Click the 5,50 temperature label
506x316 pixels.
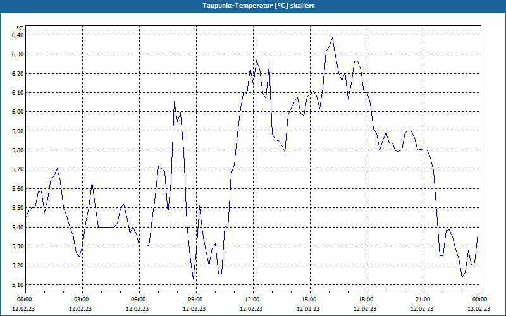point(18,208)
